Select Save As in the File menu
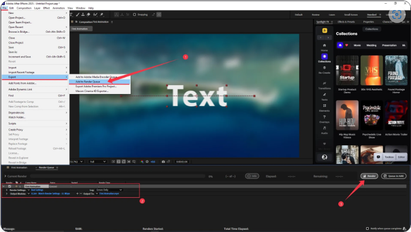 35,52
